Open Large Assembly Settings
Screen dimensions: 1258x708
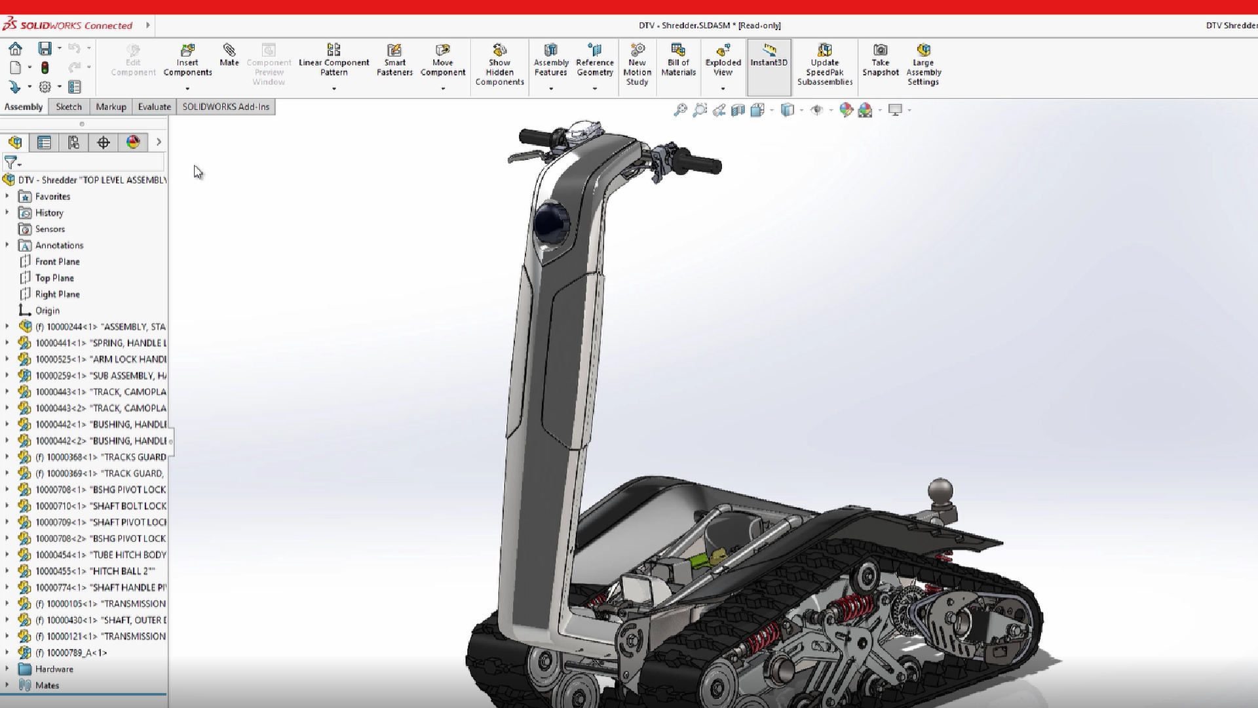pos(924,64)
